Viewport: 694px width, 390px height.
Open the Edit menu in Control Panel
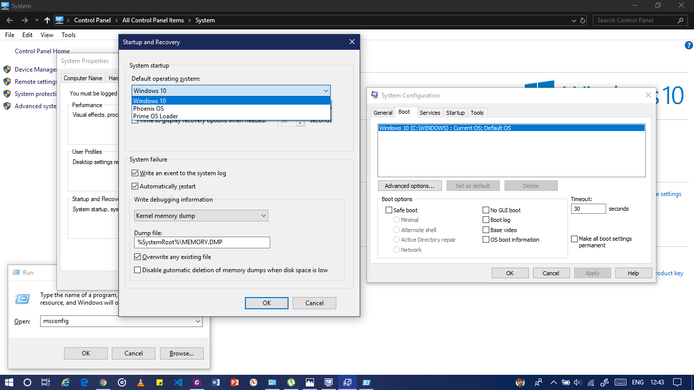pos(27,35)
